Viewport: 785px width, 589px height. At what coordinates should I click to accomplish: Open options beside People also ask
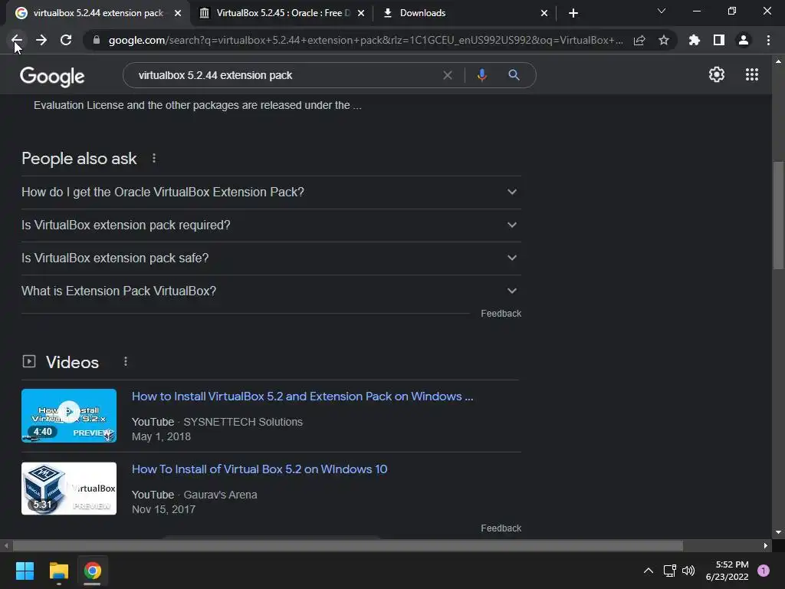coord(154,158)
